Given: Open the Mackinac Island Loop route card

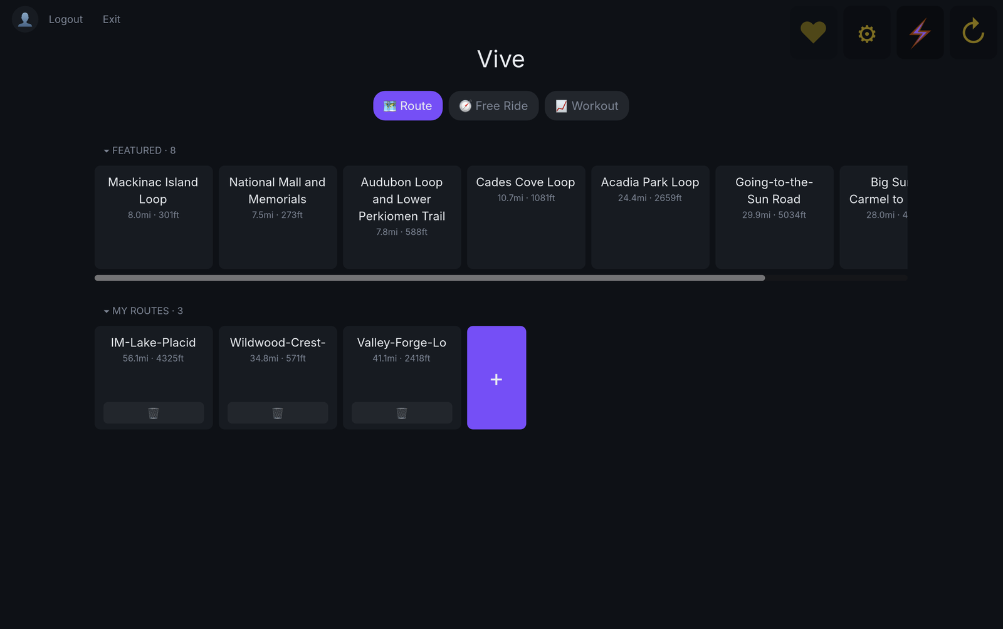Looking at the screenshot, I should click(154, 217).
